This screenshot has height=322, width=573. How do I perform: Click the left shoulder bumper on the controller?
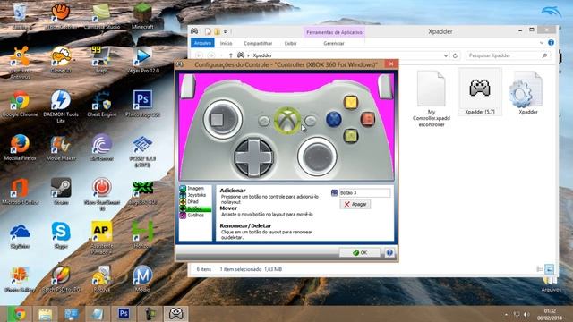click(188, 86)
